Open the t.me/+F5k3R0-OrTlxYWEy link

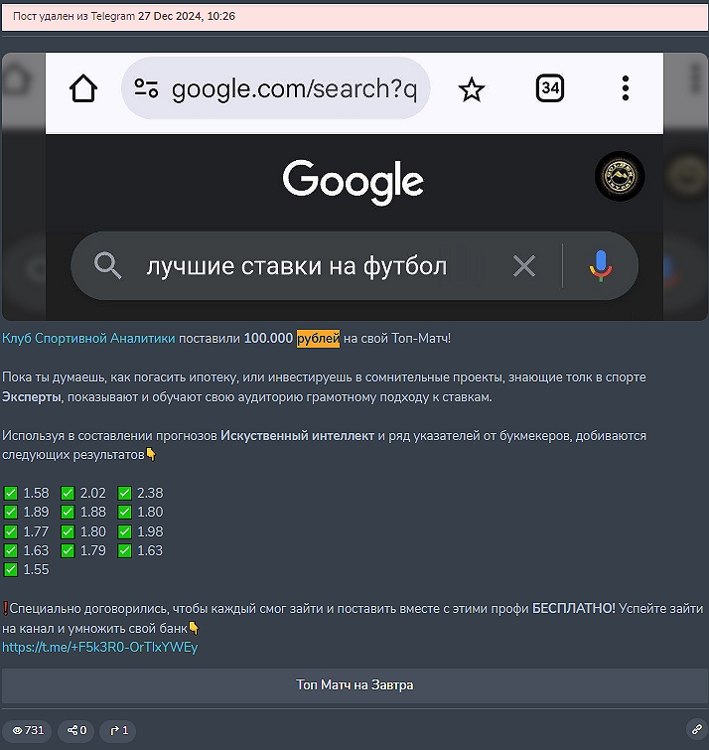pyautogui.click(x=99, y=647)
